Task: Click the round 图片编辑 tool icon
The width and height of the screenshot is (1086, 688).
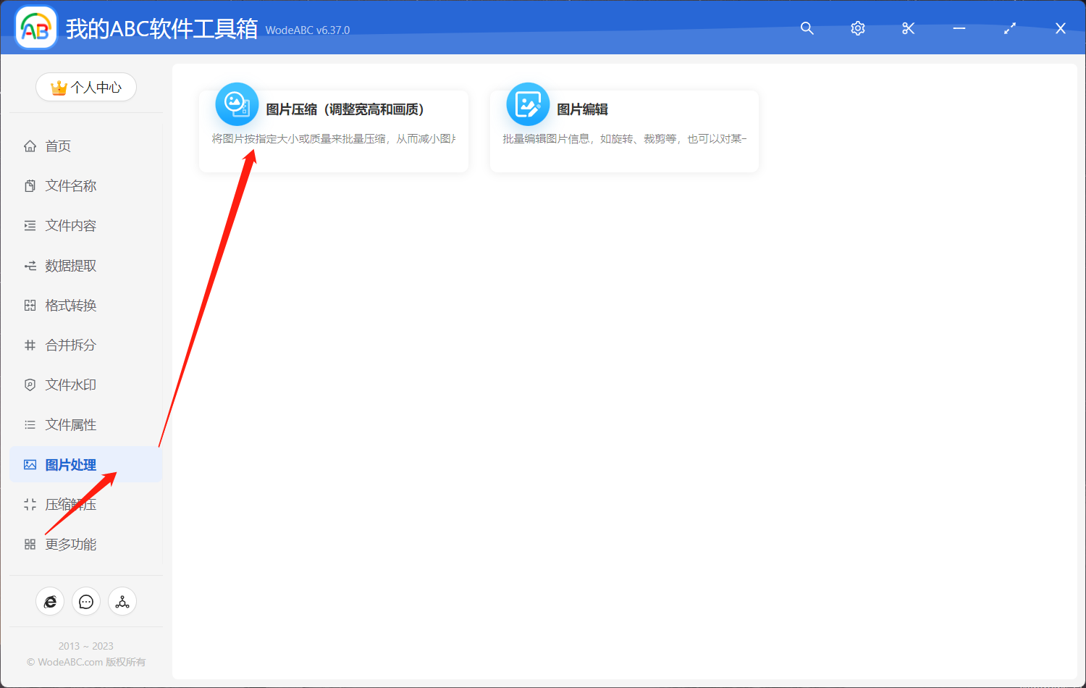Action: pos(528,104)
